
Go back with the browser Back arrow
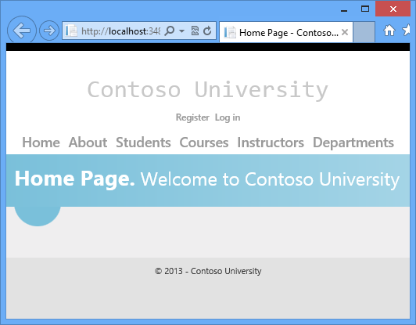(21, 31)
